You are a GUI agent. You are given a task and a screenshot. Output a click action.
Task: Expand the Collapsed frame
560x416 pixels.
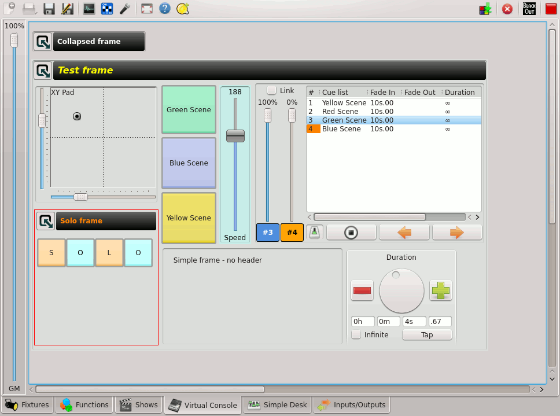43,42
